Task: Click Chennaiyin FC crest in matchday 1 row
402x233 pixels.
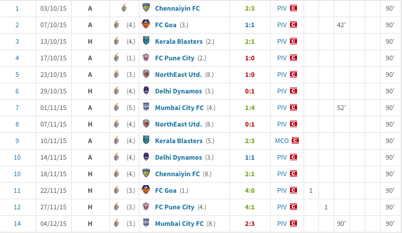Action: (x=146, y=8)
